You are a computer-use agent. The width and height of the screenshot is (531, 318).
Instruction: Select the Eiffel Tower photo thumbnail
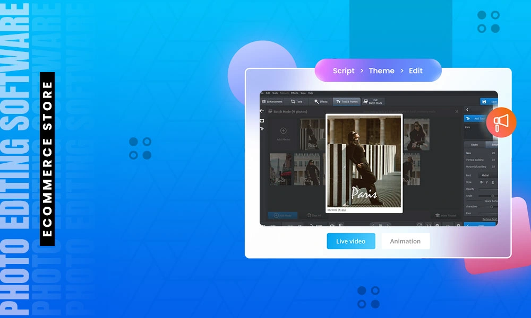[x=281, y=169]
